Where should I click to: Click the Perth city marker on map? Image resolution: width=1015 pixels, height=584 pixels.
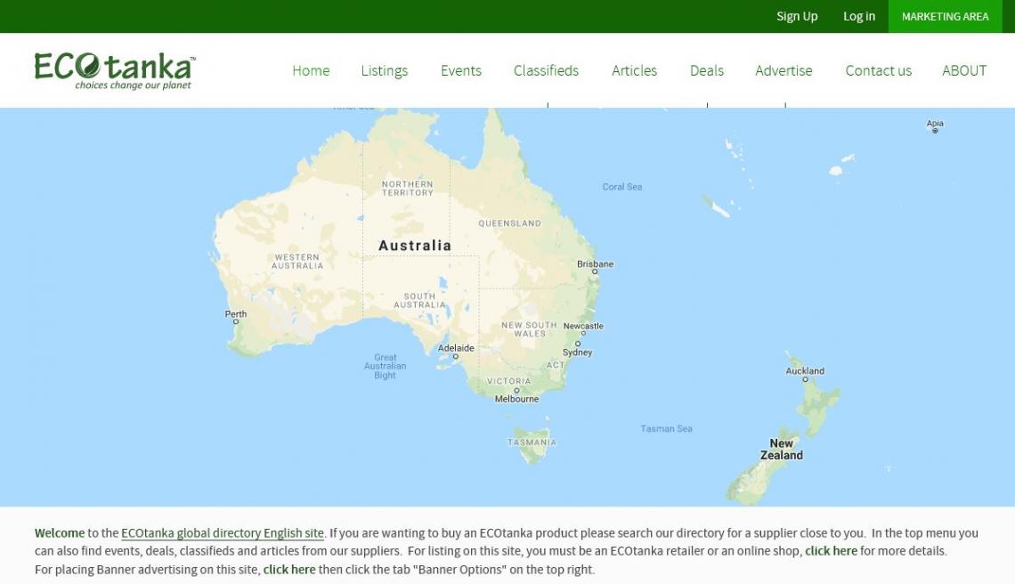[x=236, y=321]
